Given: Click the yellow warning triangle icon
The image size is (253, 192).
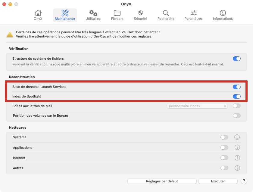Looking at the screenshot, I should click(10, 34).
